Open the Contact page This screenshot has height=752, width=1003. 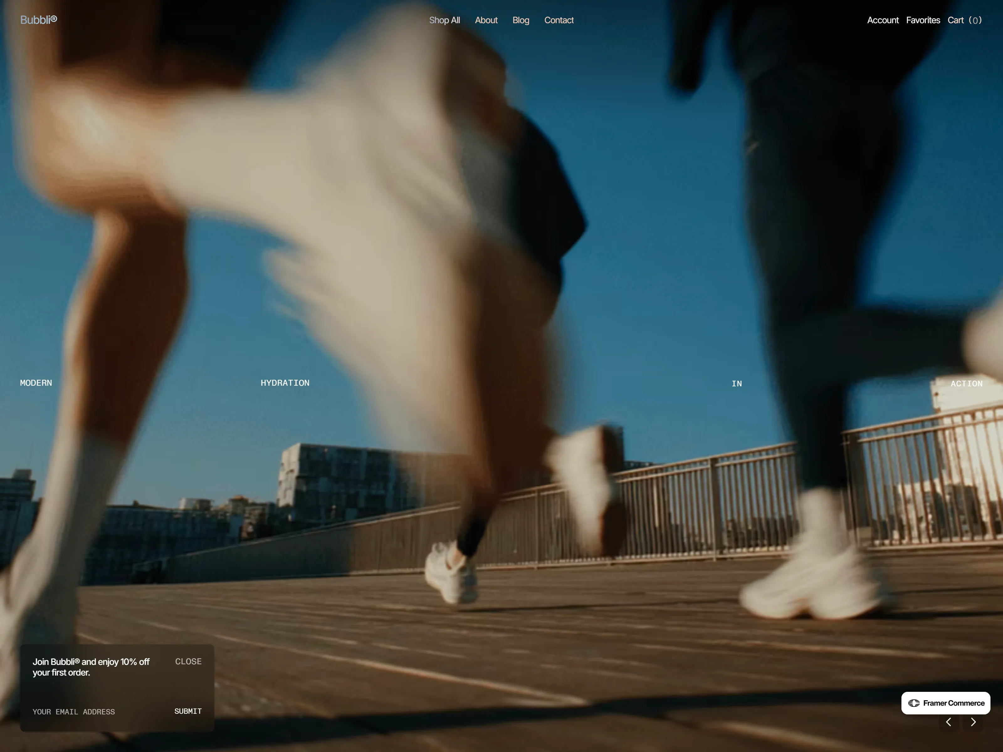[x=559, y=20]
